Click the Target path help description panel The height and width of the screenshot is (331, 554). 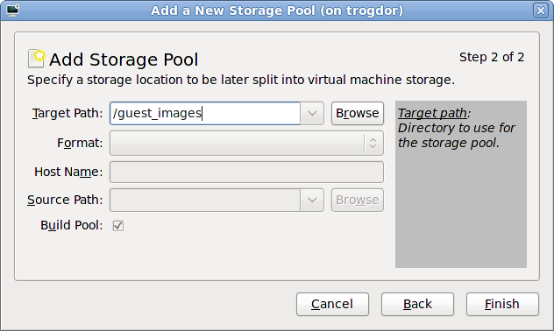coord(461,184)
